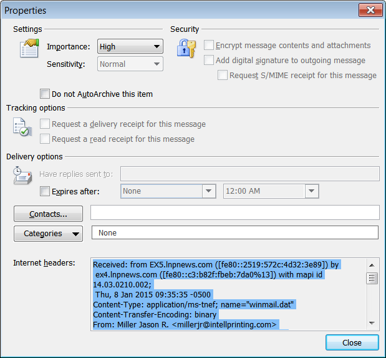386x358 pixels.
Task: Click the Have replies sent to field
Action: pos(249,174)
